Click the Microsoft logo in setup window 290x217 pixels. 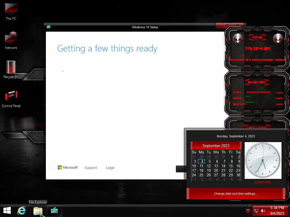pyautogui.click(x=68, y=167)
